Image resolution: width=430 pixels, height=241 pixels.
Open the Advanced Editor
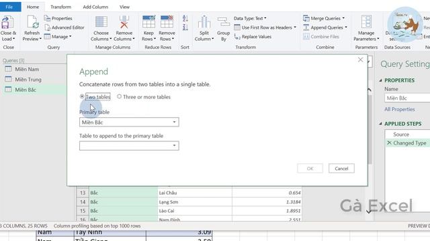tap(64, 27)
